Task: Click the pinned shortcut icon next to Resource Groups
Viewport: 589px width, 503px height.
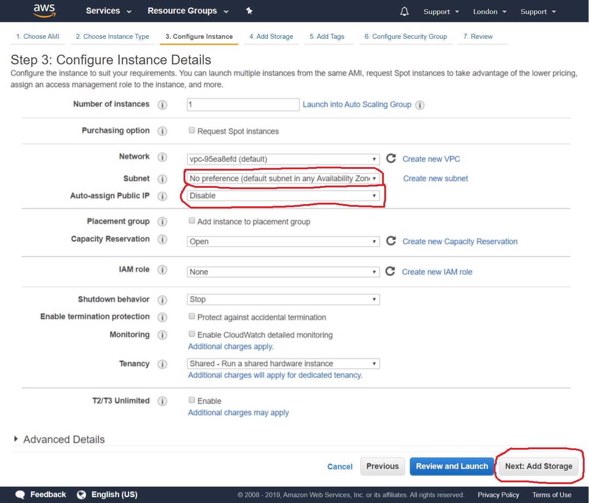Action: (249, 11)
